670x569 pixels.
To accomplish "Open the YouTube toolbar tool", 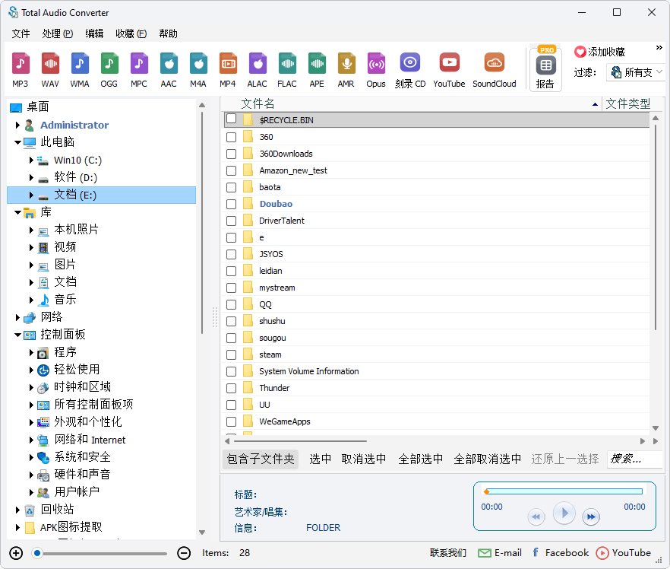I will (x=449, y=70).
